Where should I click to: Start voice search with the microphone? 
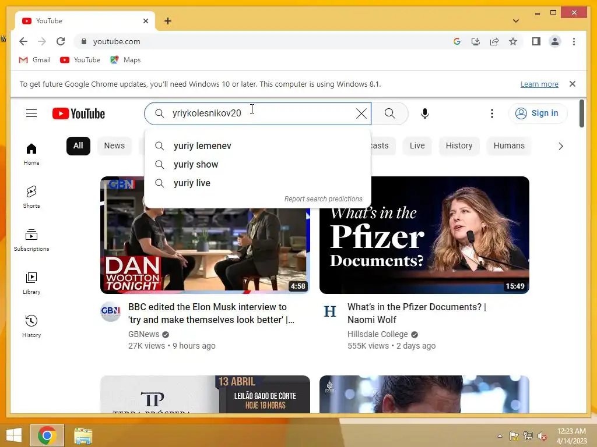point(425,113)
